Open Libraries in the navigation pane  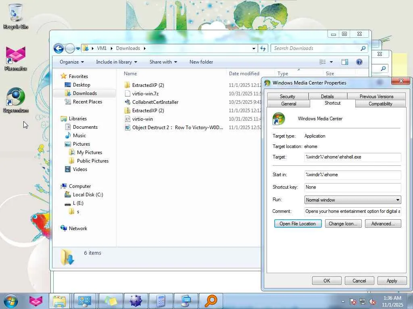pos(78,119)
